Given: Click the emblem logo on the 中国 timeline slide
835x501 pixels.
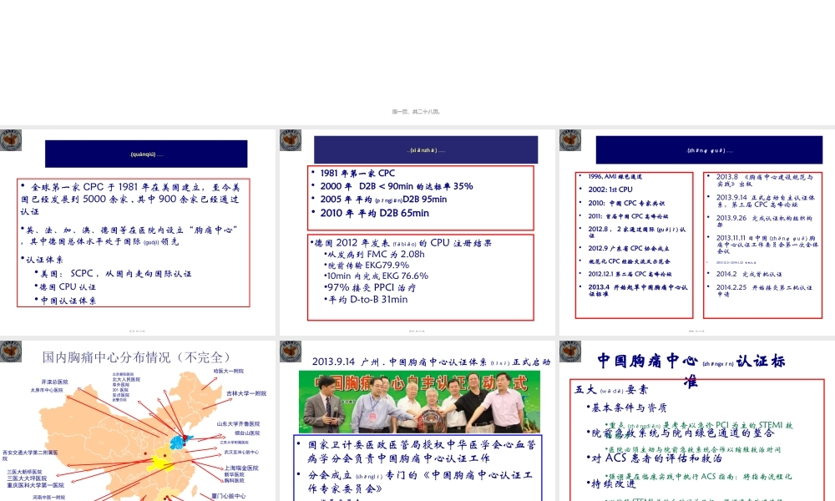Looking at the screenshot, I should (x=569, y=140).
